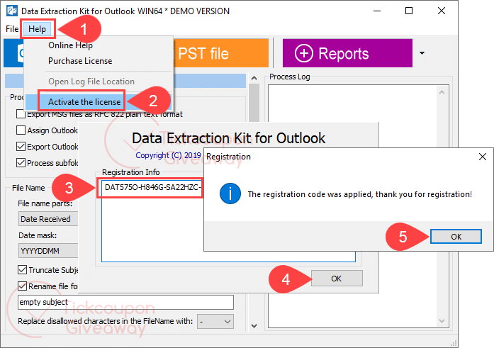Click the plus icon on Reports
The width and height of the screenshot is (494, 348).
304,53
